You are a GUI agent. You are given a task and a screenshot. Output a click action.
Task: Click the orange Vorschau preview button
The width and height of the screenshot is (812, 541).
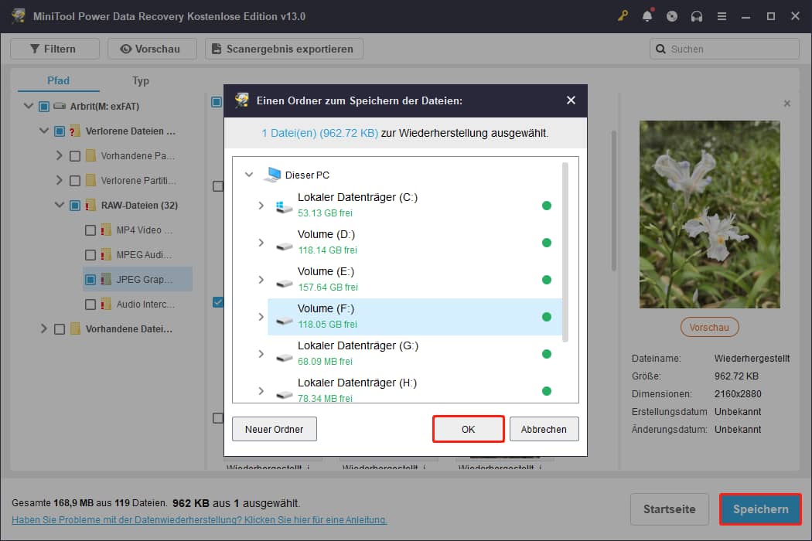709,327
